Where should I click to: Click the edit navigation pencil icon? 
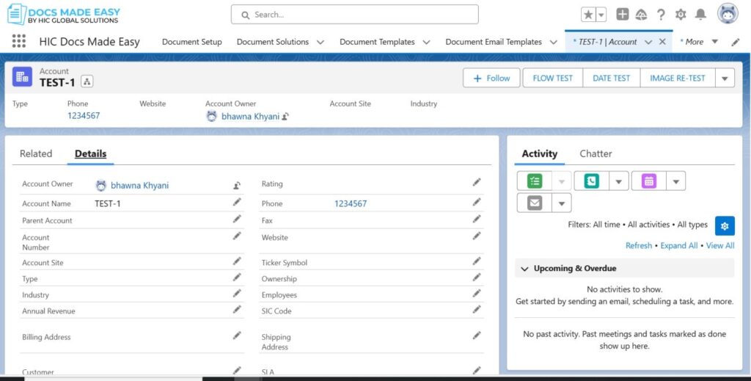point(736,42)
